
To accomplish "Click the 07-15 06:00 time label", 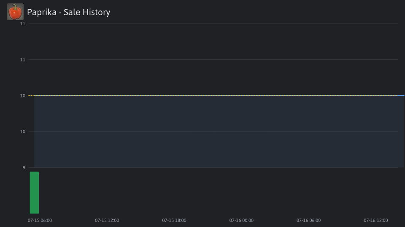I will (x=40, y=220).
